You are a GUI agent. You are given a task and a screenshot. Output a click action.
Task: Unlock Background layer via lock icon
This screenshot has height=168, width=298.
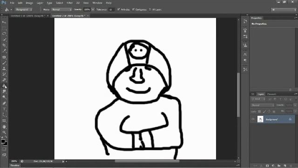290,119
